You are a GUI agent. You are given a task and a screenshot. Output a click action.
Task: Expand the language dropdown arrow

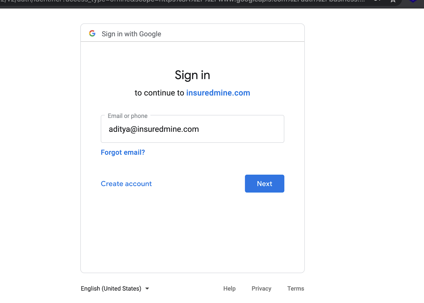click(147, 288)
